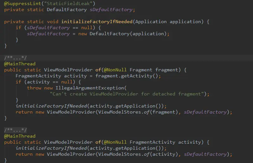Click the fragment.getActivity() call
The image size is (253, 163).
127,76
